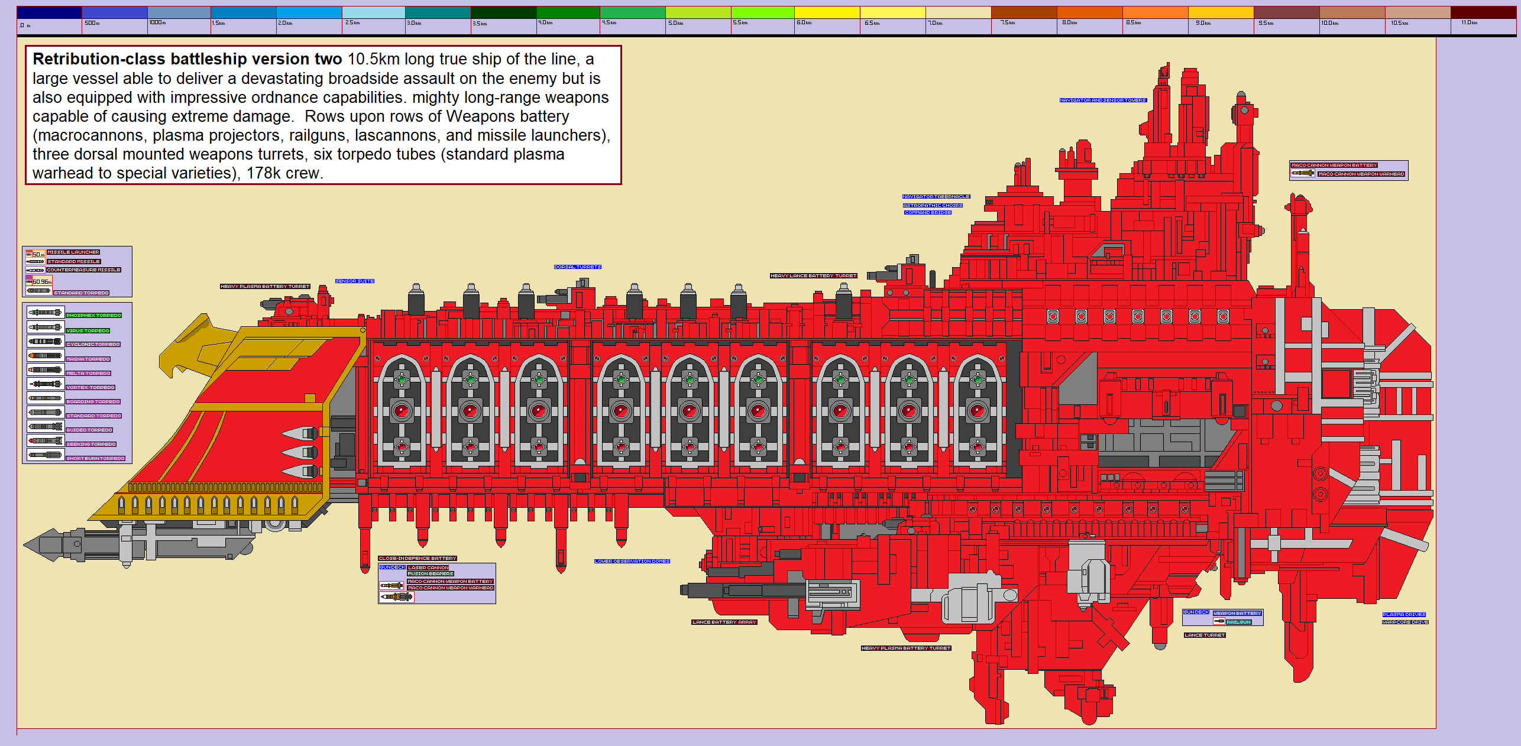Select the Laser Cannon label

(x=428, y=568)
